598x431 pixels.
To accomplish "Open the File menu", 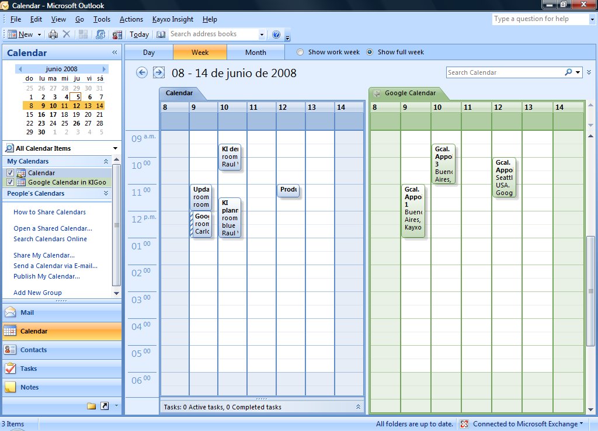I will point(16,19).
